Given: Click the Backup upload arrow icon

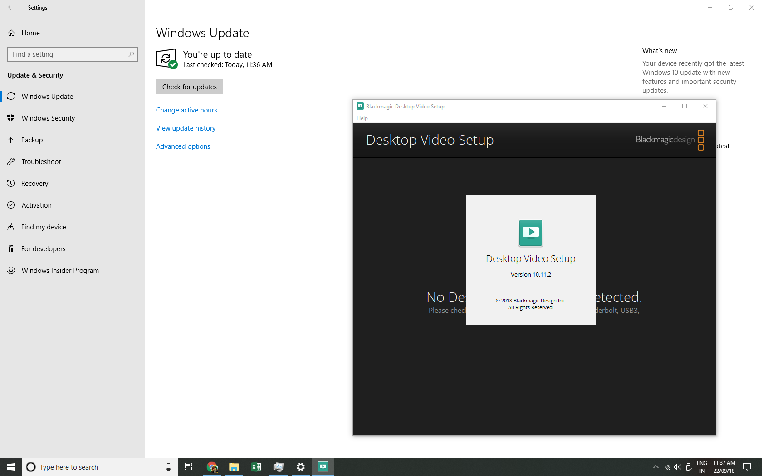Looking at the screenshot, I should click(11, 140).
